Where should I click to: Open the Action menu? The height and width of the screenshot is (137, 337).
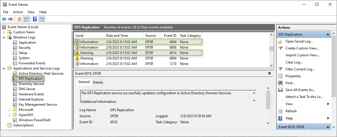[x=18, y=12]
